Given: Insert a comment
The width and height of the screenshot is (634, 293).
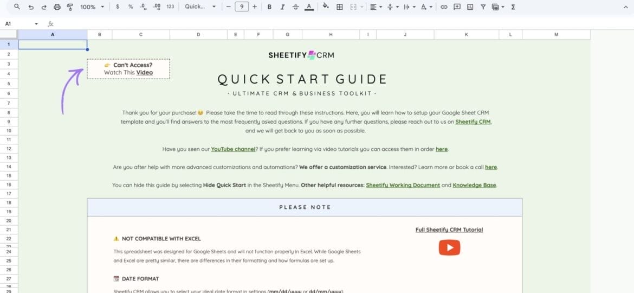Looking at the screenshot, I should [457, 7].
